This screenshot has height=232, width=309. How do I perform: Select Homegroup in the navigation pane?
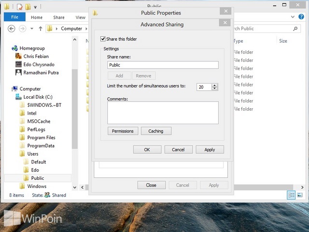[32, 48]
